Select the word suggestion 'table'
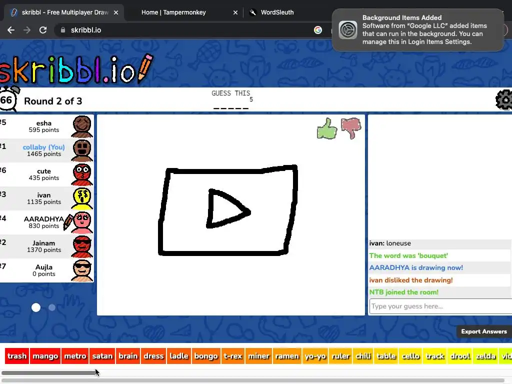The width and height of the screenshot is (512, 384). pyautogui.click(x=386, y=356)
